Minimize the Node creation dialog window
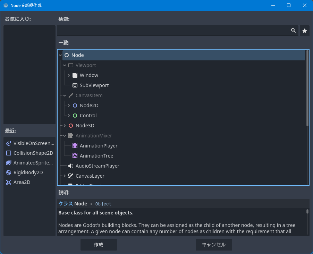 (x=273, y=6)
